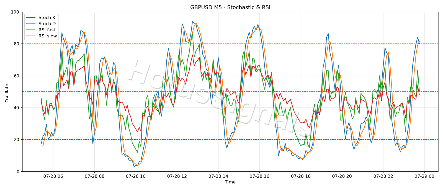Click the chart title GBPUSD M5 - Stochastic & RSI
443x190 pixels.
[x=230, y=7]
